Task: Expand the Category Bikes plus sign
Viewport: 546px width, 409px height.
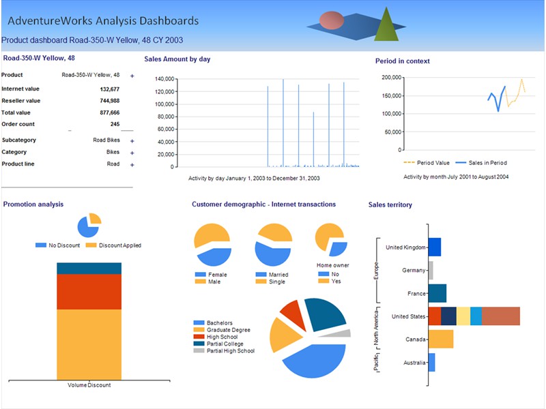Action: [x=132, y=153]
